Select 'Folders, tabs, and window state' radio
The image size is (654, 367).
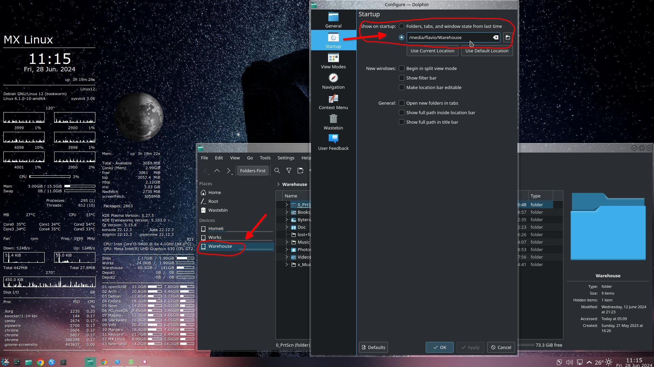(402, 26)
